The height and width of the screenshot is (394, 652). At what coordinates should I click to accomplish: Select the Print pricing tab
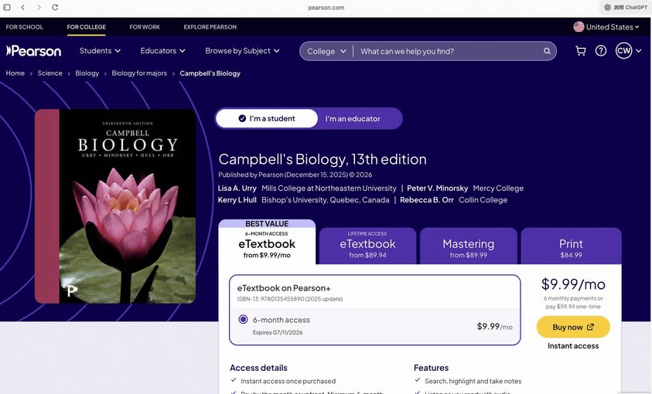click(x=571, y=247)
